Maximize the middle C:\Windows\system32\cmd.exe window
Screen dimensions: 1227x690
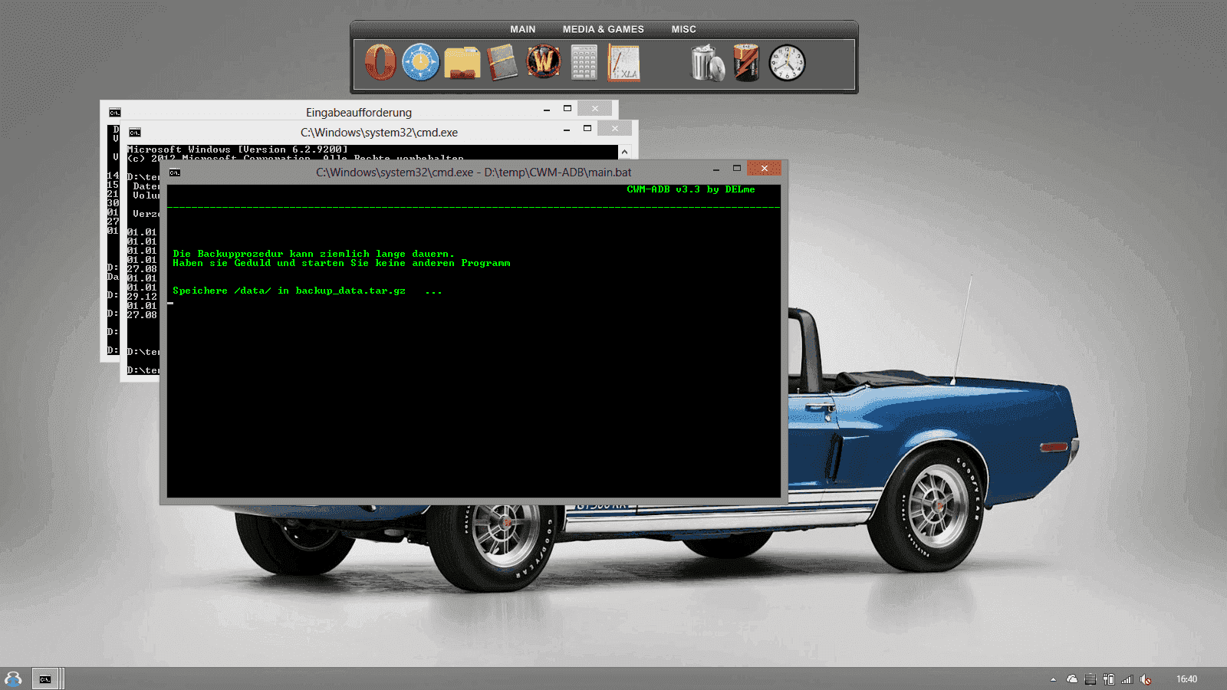tap(587, 129)
